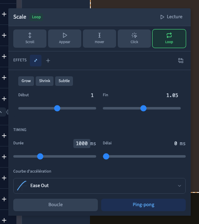Image resolution: width=199 pixels, height=224 pixels.
Task: Click the Durée slider handle
Action: point(40,156)
